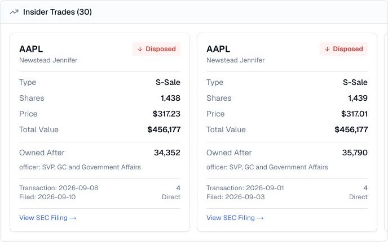The image size is (388, 242).
Task: Click the shares value 1,438
Action: point(170,98)
